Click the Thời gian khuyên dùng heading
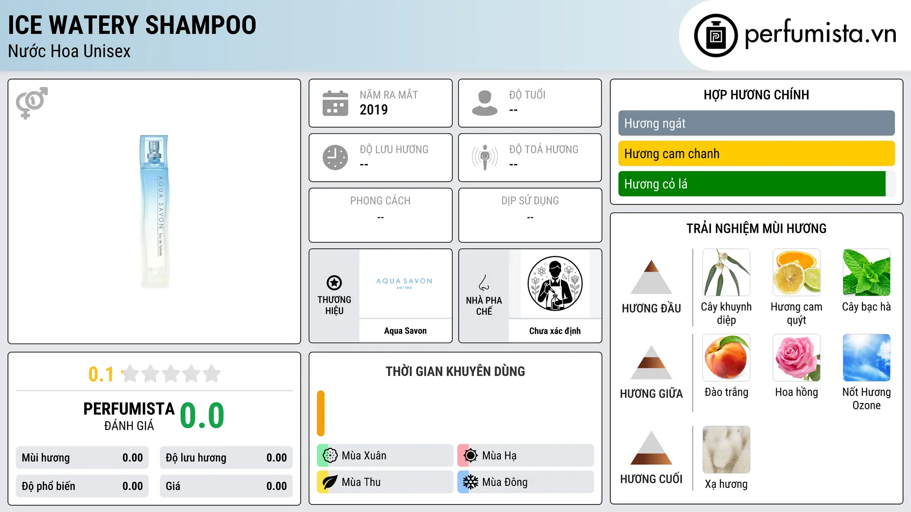Viewport: 911px width, 512px height. (x=455, y=371)
